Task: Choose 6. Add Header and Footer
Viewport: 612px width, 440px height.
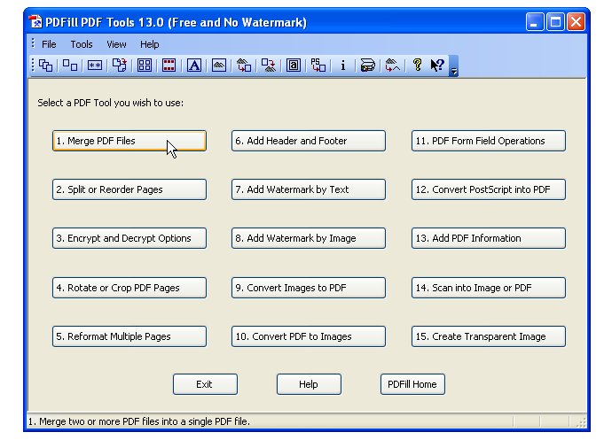Action: tap(309, 141)
